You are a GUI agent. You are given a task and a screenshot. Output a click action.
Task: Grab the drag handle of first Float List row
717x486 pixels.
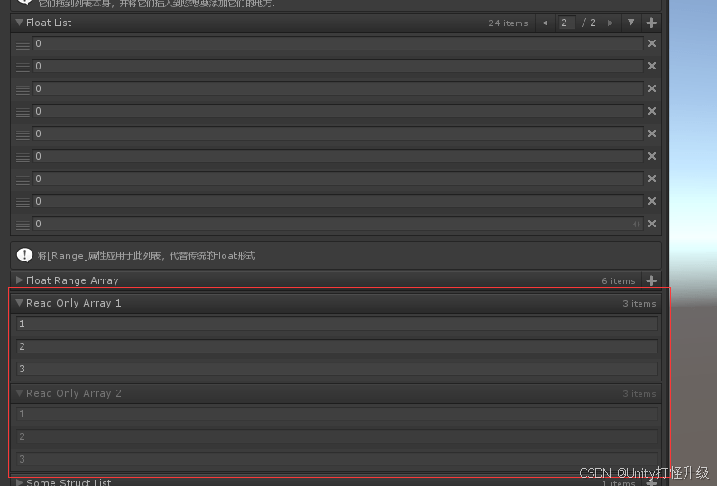(x=23, y=44)
